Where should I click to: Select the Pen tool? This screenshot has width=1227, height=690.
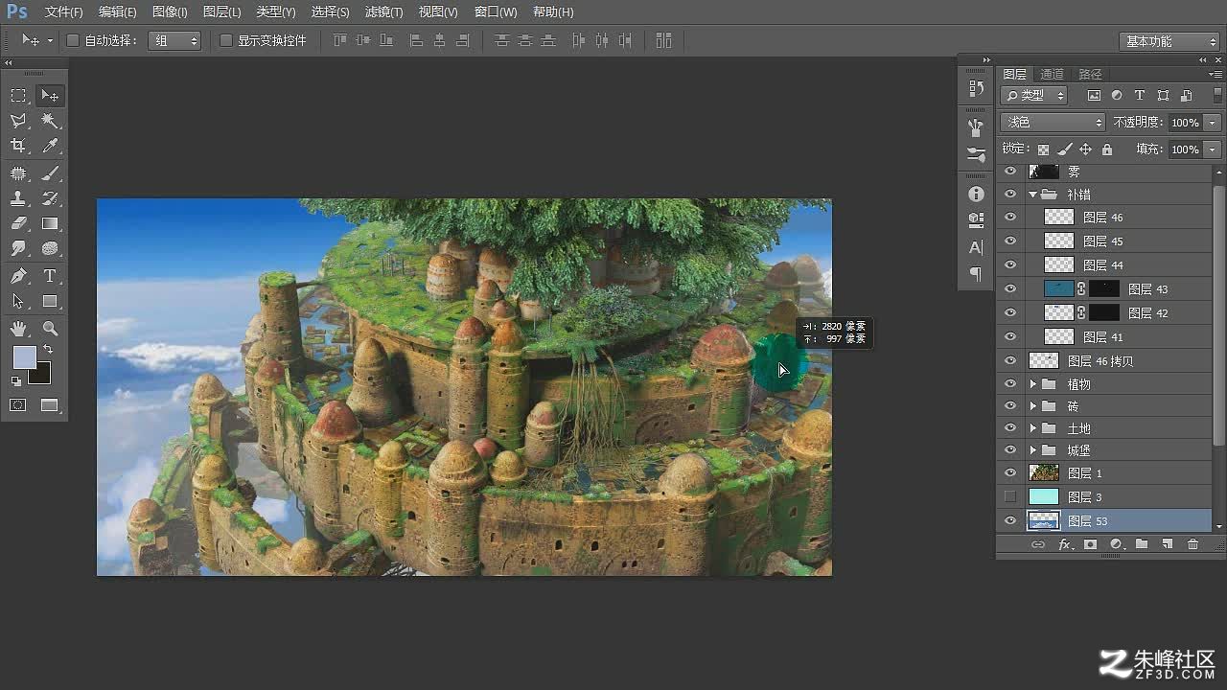[18, 276]
